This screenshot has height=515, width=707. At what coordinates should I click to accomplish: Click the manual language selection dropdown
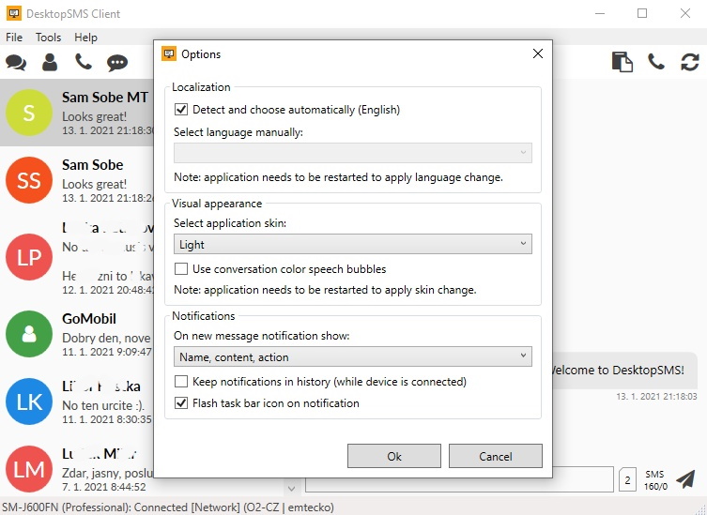tap(352, 153)
